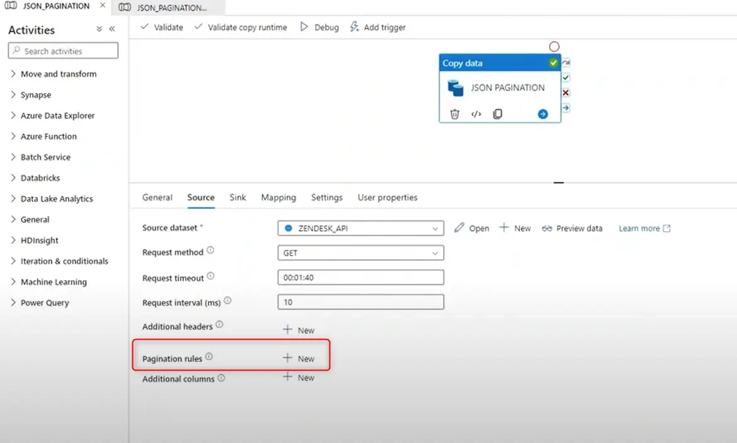The height and width of the screenshot is (443, 737).
Task: Add a new Pagination rule
Action: coord(299,359)
